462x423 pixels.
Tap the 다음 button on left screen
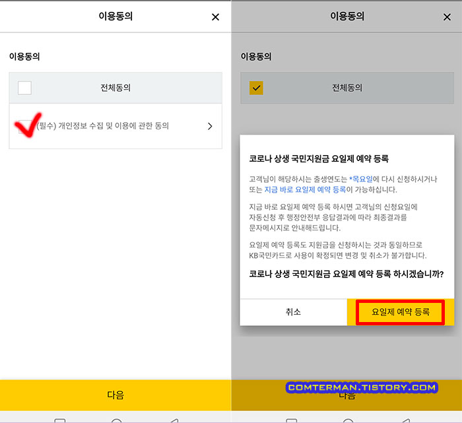click(x=115, y=395)
